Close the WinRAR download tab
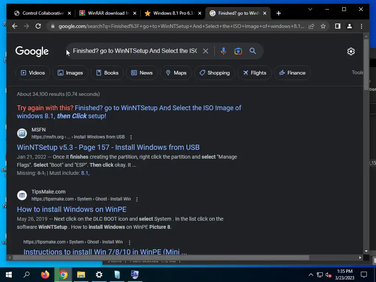 [x=135, y=13]
